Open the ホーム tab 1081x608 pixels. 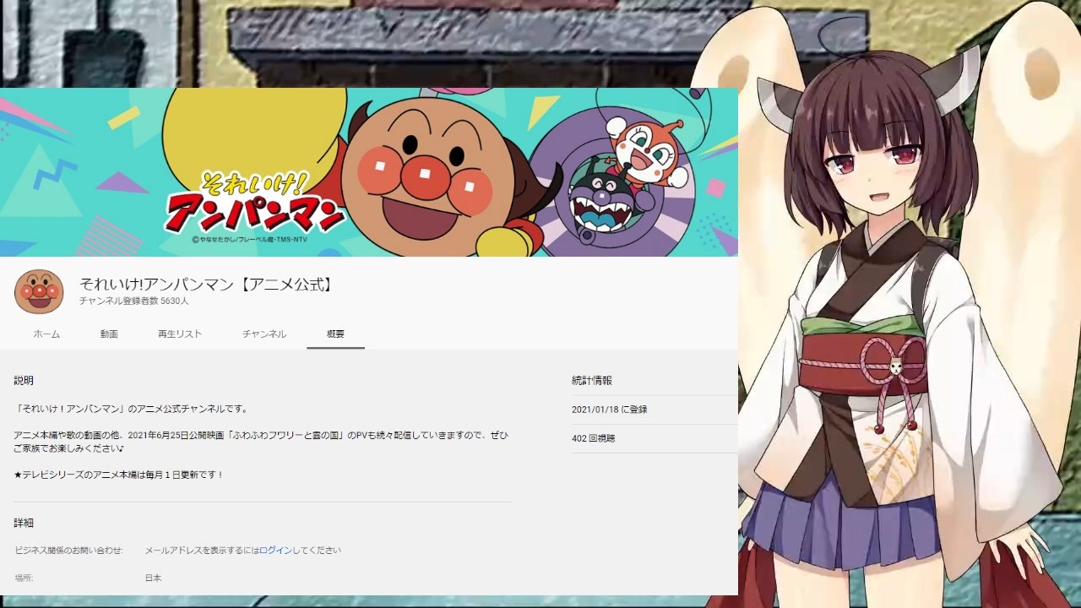pyautogui.click(x=46, y=334)
